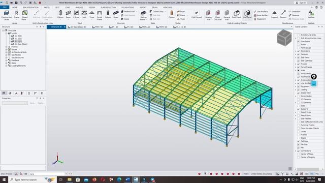Switch to the HOME ribbon tab
325x183 pixels.
pos(15,7)
